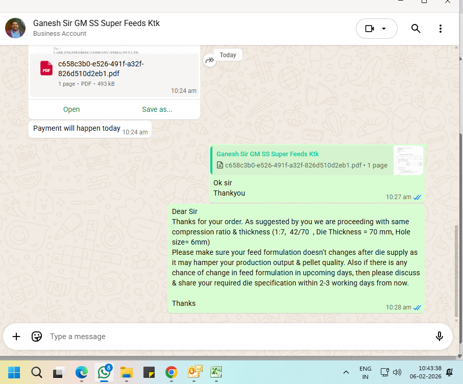Screen dimensions: 463x384
Task: Click the forward arrow beside the PDF
Action: coord(209,60)
